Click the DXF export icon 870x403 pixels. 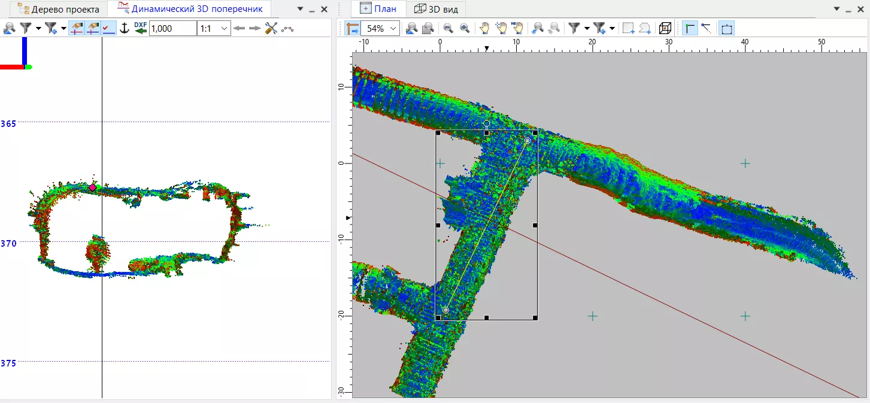[141, 28]
